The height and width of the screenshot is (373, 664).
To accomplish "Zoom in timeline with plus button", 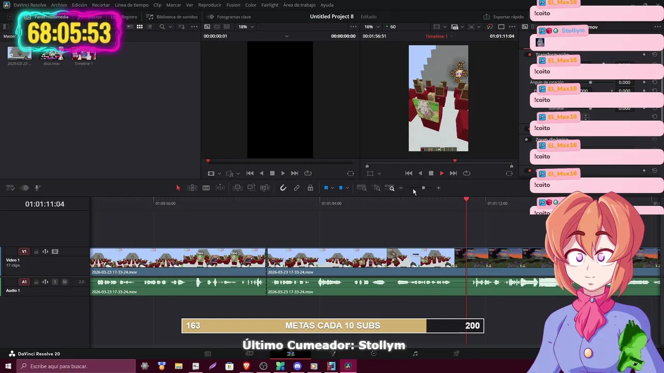I will pos(438,188).
